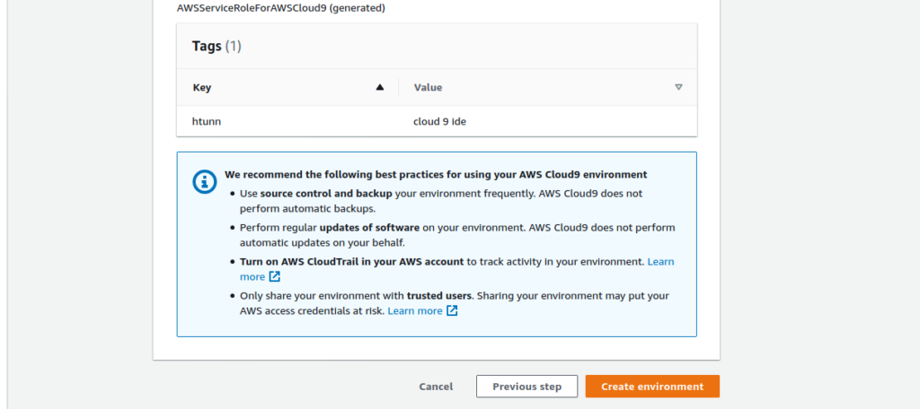The image size is (920, 409).
Task: Sort tags by Value column arrow
Action: tap(678, 87)
